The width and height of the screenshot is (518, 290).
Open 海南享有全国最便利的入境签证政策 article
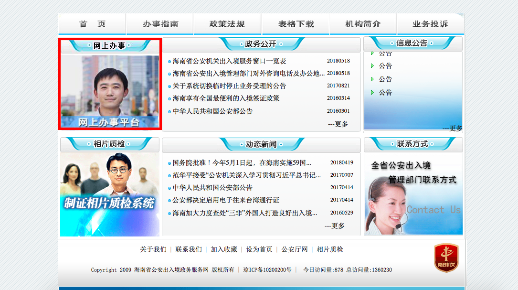[226, 98]
